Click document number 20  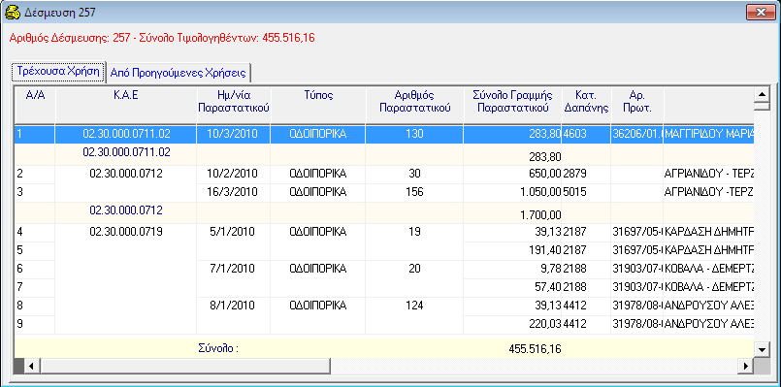coord(415,269)
